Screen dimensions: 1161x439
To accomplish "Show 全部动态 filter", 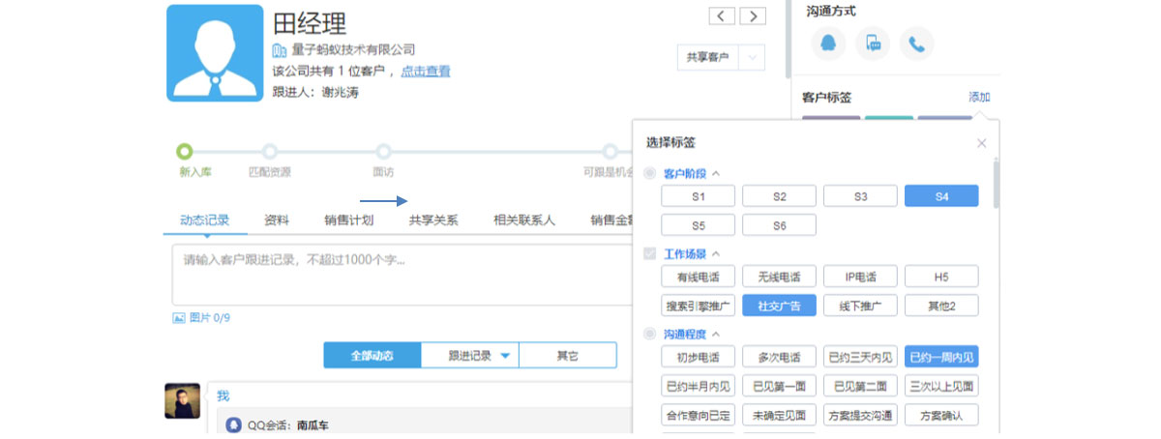I will click(372, 356).
